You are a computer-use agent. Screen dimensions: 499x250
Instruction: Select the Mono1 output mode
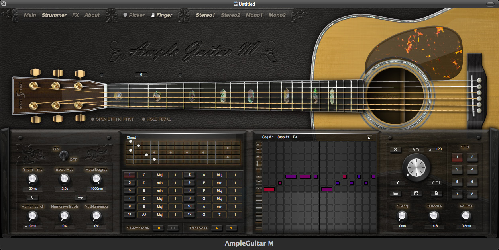click(254, 15)
